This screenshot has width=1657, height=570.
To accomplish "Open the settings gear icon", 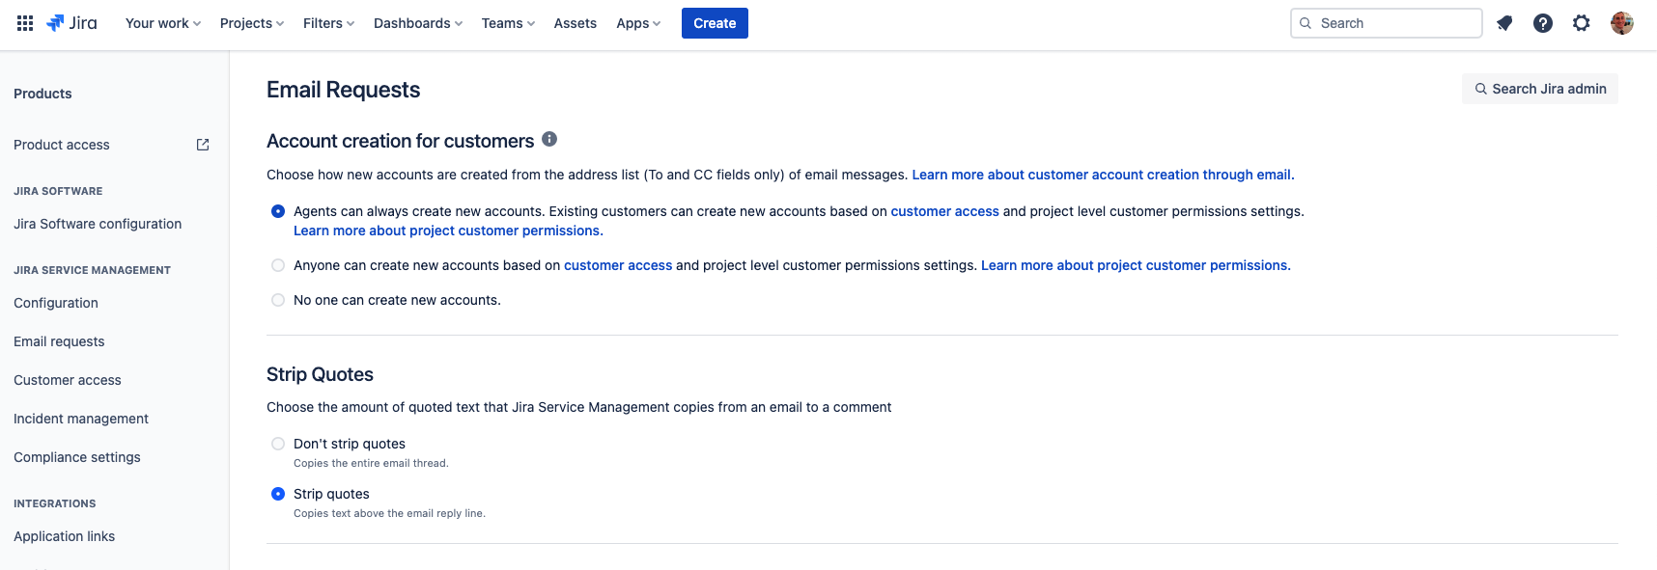I will click(1581, 23).
